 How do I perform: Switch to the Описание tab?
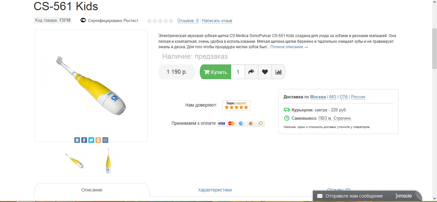[92, 190]
